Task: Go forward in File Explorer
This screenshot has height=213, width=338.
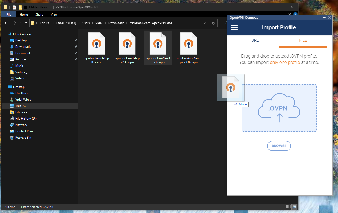Action: tap(14, 23)
